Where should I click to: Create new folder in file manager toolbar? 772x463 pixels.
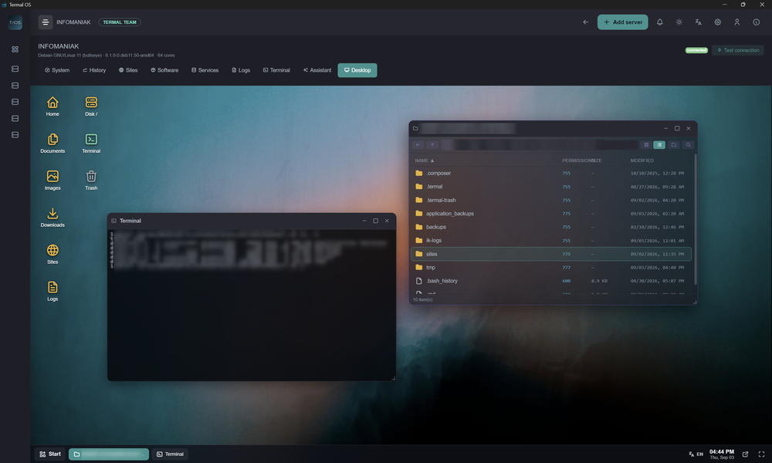point(674,144)
